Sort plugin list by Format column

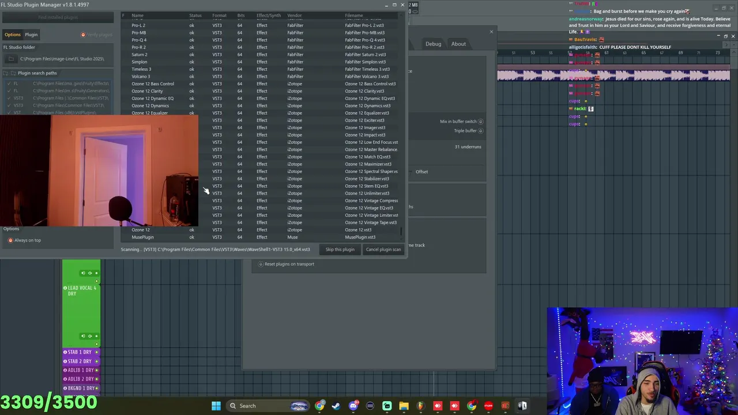(219, 16)
